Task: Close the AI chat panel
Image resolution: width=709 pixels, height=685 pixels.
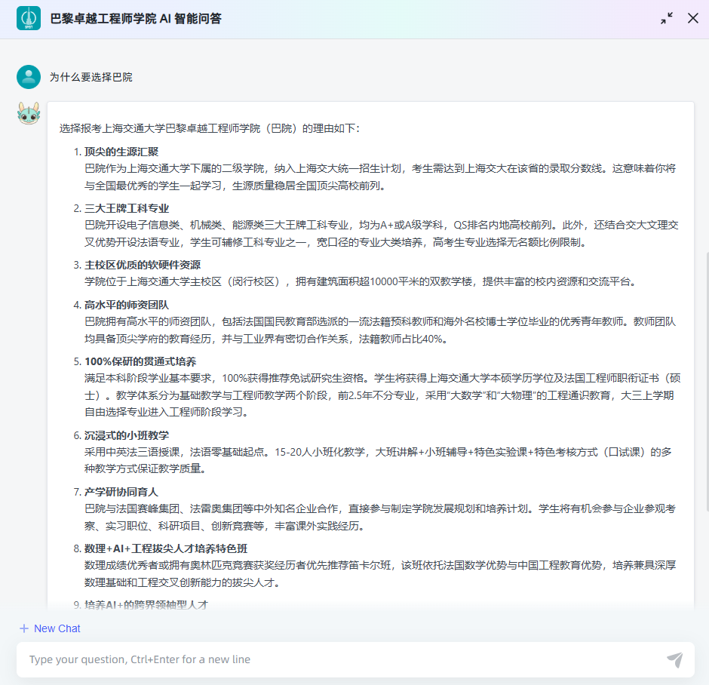Action: tap(692, 18)
